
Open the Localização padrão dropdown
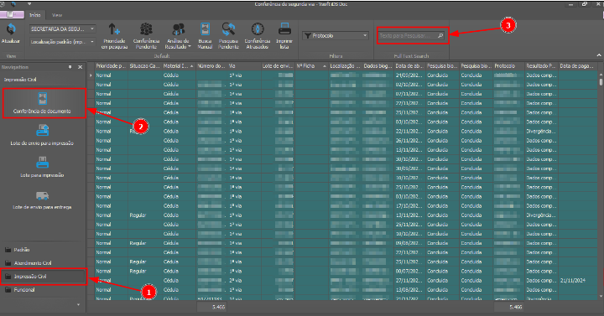[92, 42]
